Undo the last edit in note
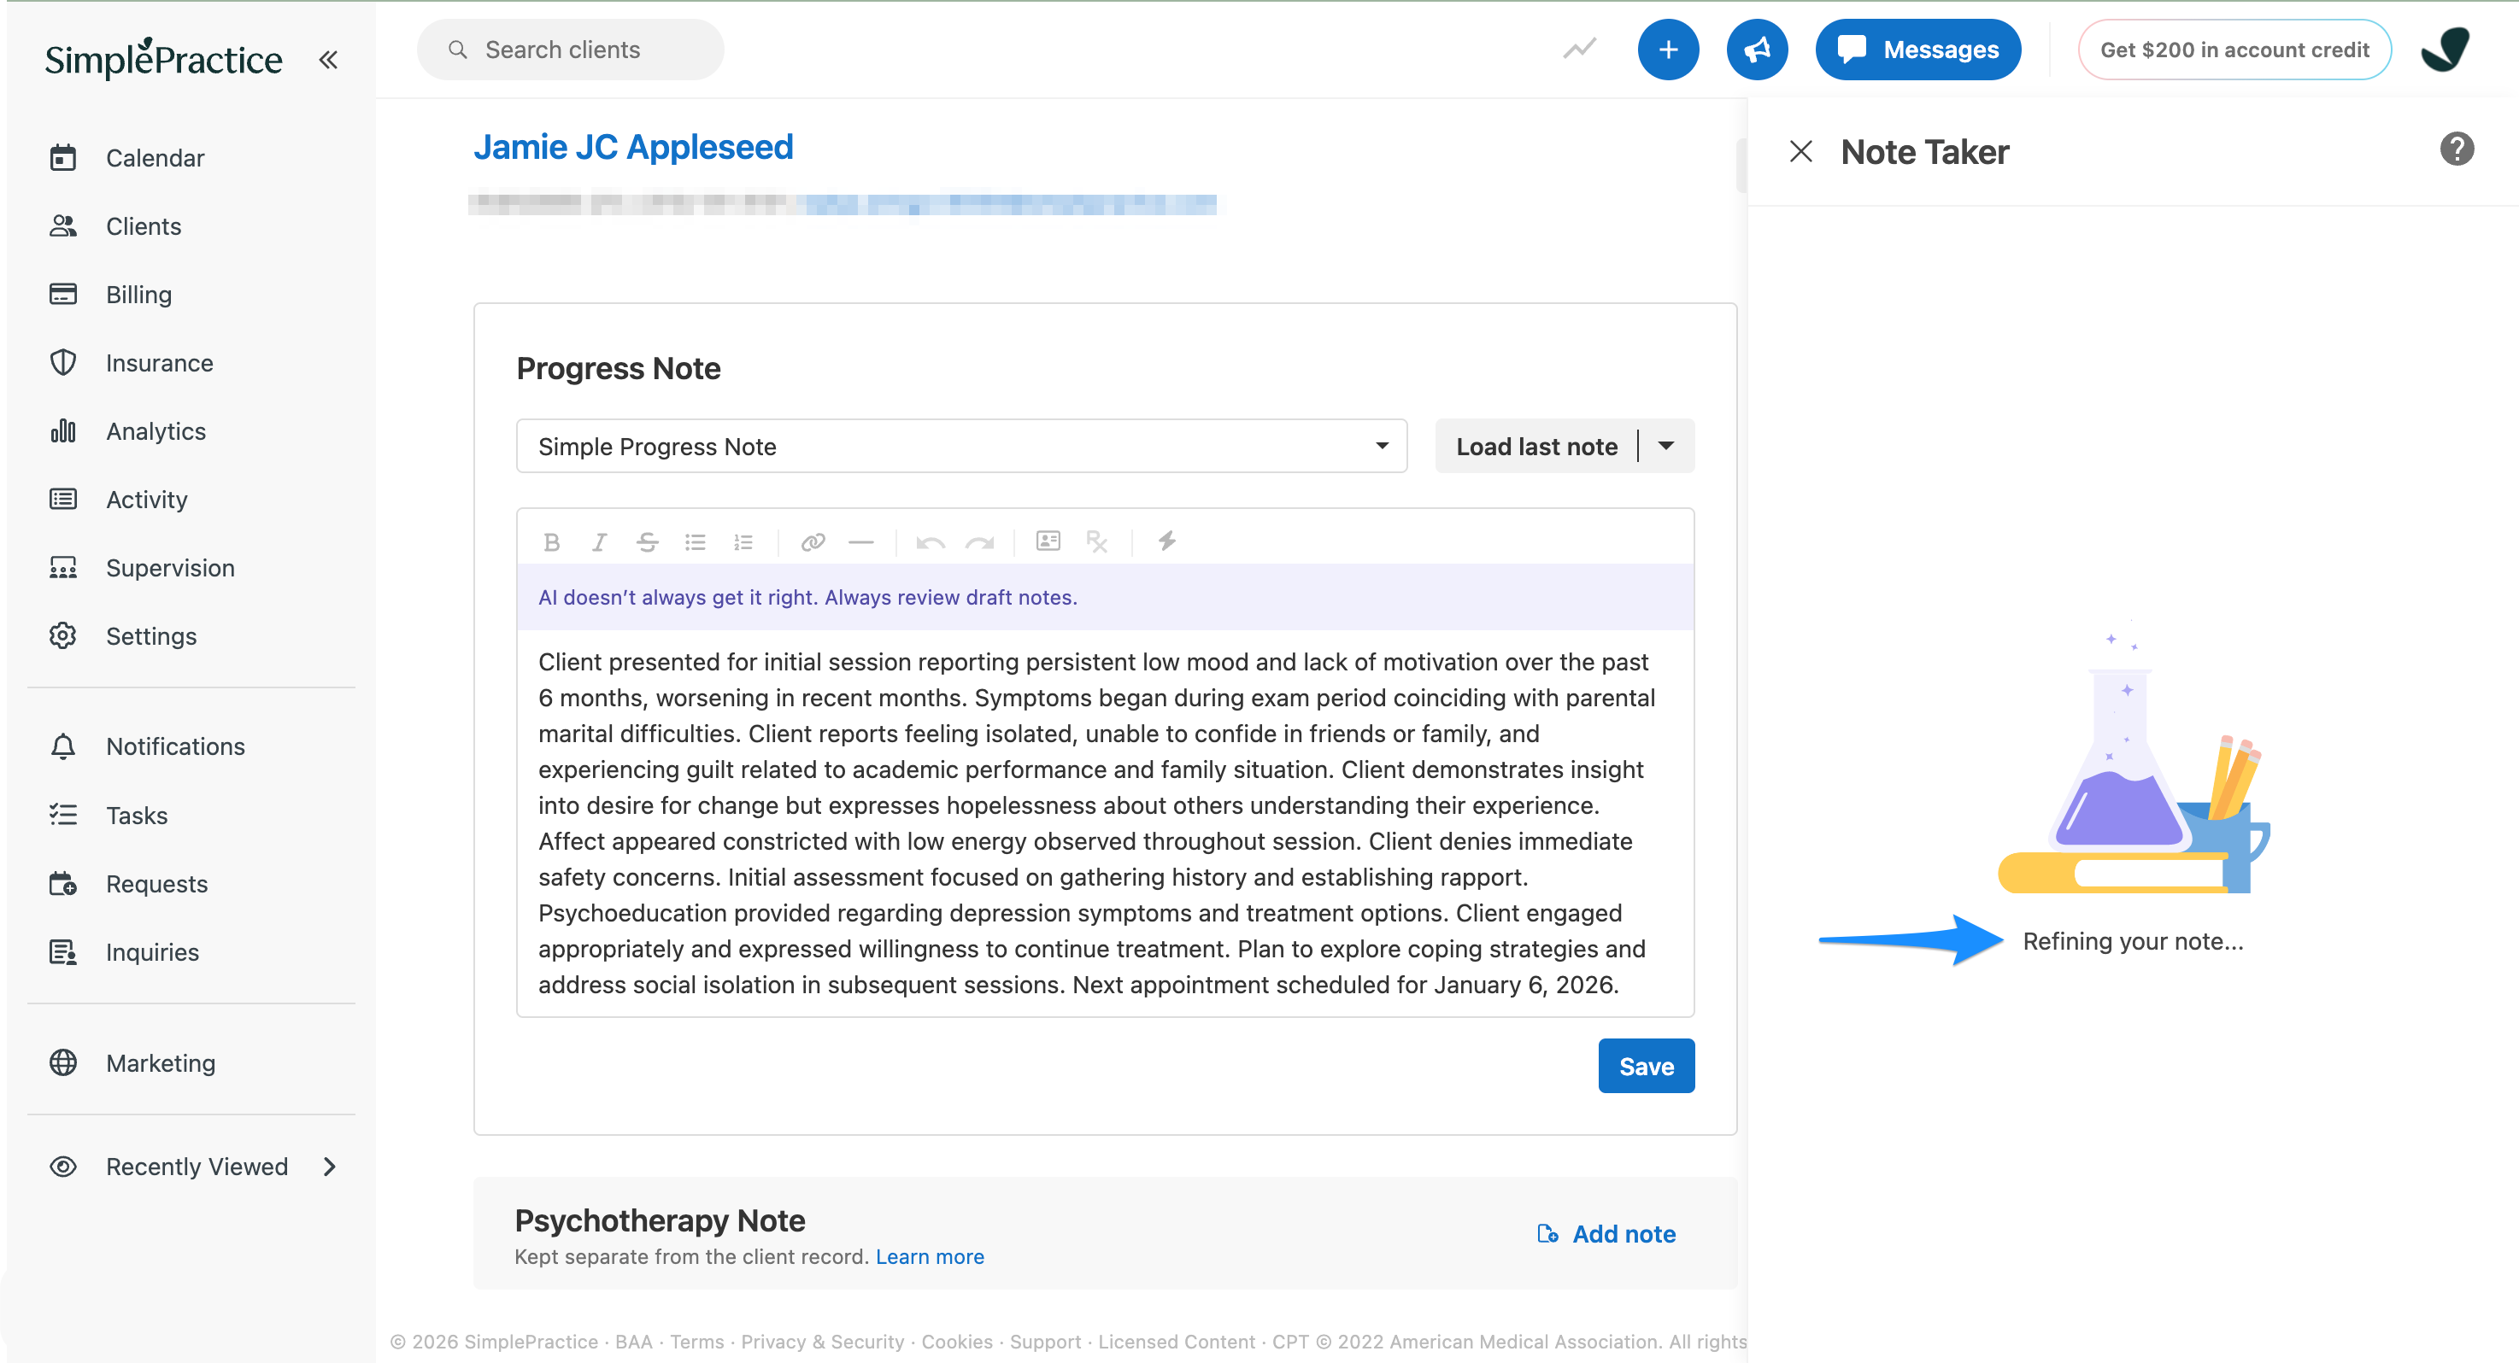 click(x=930, y=542)
